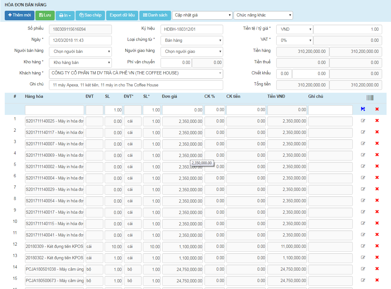Screen dimensions: 391x289
Task: Delete the line for item S201711140007
Action: point(377,143)
